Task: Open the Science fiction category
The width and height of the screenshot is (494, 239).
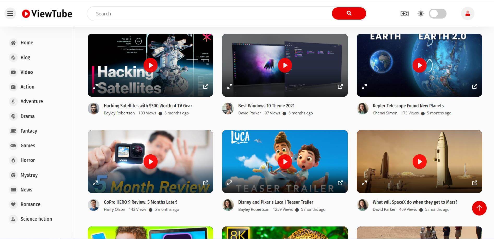Action: (x=36, y=219)
